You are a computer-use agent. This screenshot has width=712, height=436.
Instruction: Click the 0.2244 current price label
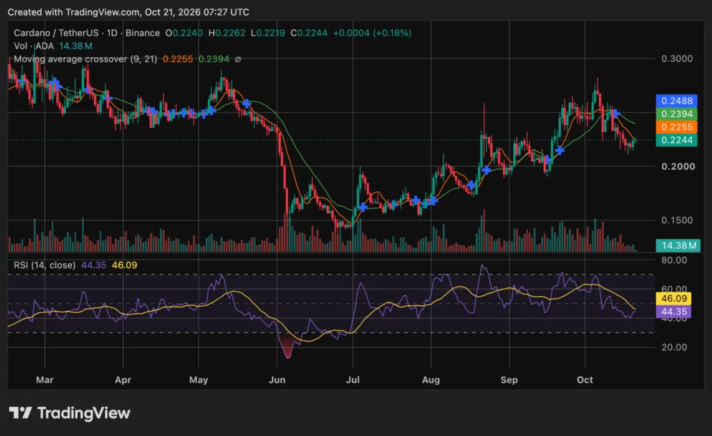(x=677, y=140)
